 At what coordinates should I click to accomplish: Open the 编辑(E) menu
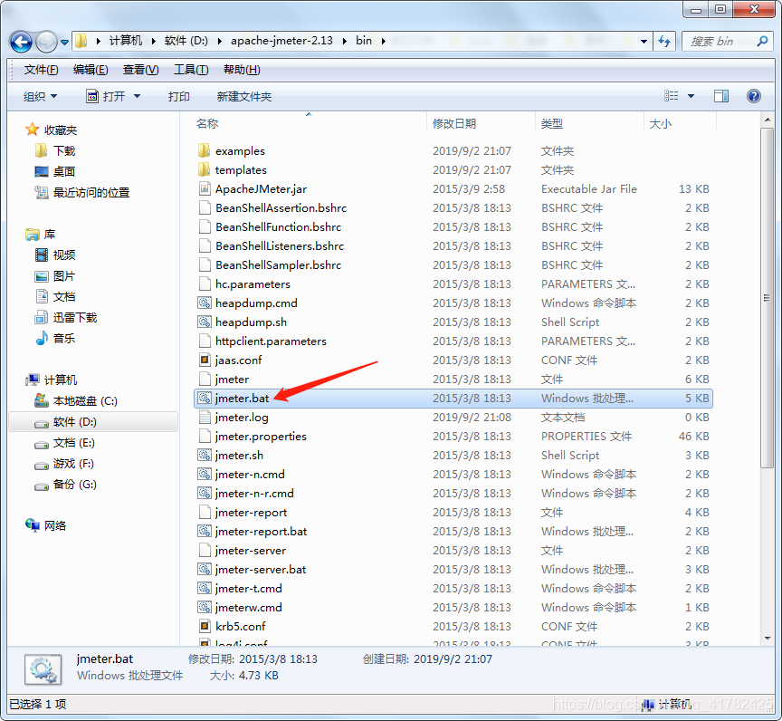coord(91,70)
